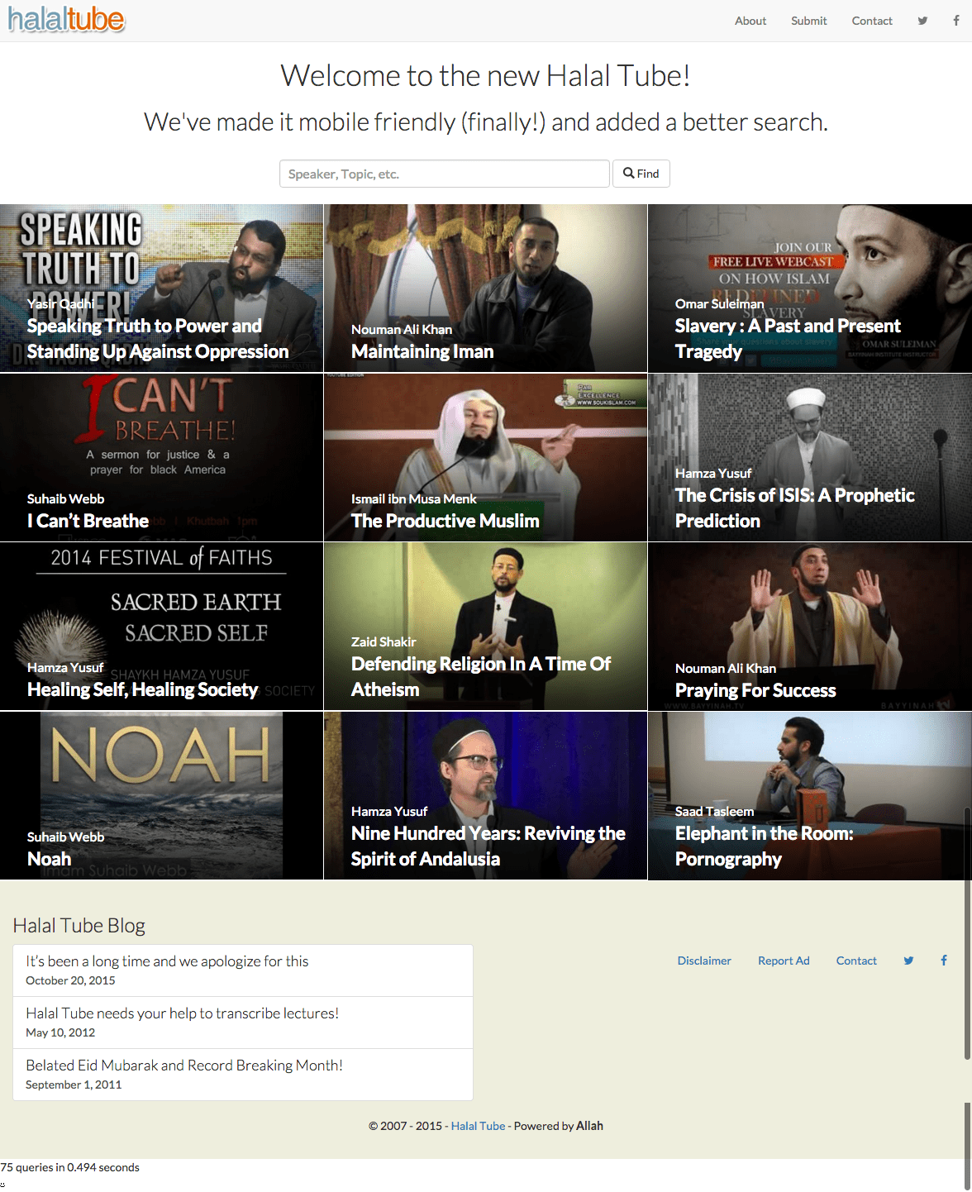Click the October 20, 2015 date
972x1192 pixels.
(70, 980)
